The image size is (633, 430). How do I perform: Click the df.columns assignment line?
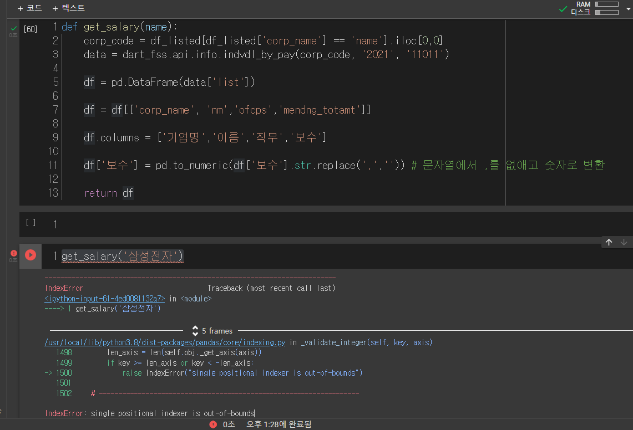click(x=205, y=137)
